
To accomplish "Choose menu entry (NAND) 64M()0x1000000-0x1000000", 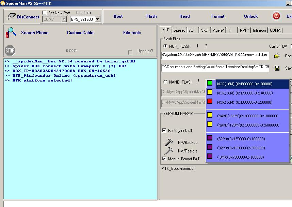I will (x=248, y=116).
